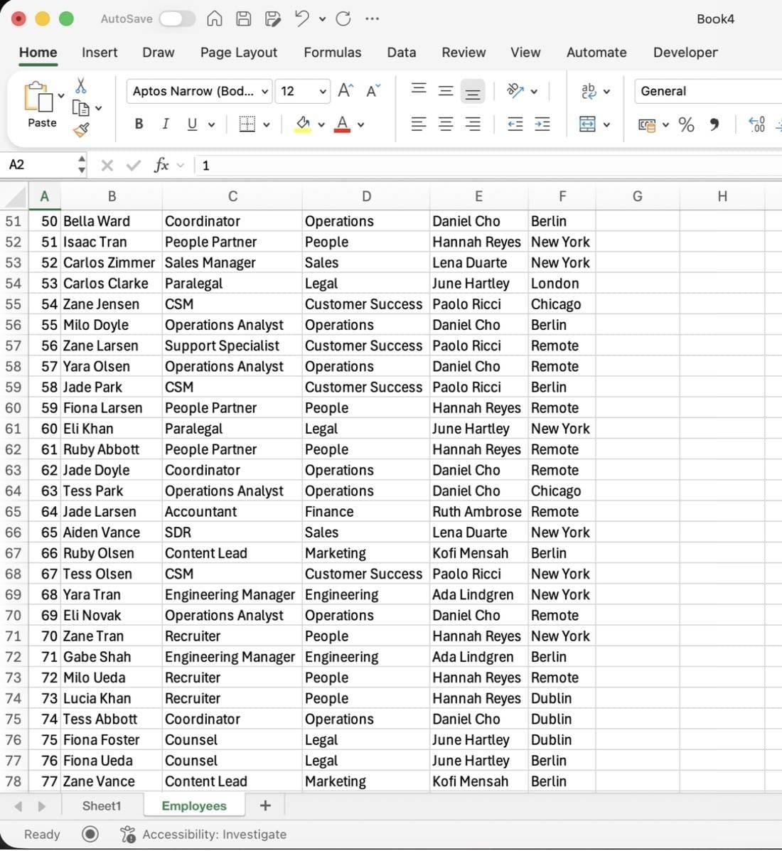Apply cell borders icon
The width and height of the screenshot is (782, 851).
pos(247,124)
